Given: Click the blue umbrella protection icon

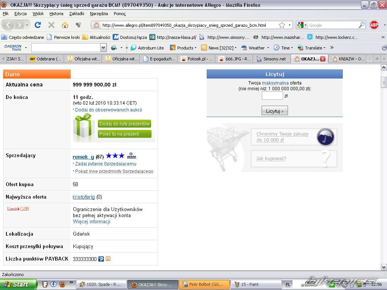Looking at the screenshot, I should [x=325, y=137].
